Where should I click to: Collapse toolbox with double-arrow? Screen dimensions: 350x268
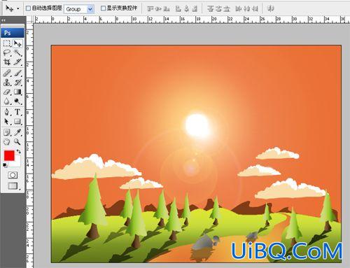(3, 20)
